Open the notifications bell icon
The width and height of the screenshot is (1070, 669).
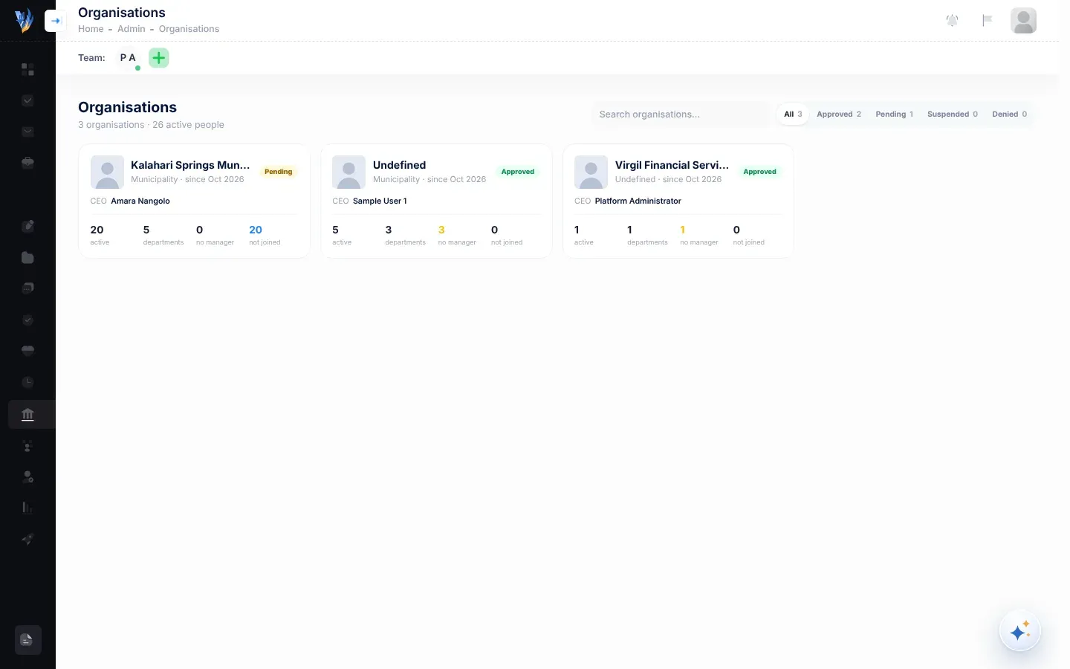click(952, 20)
